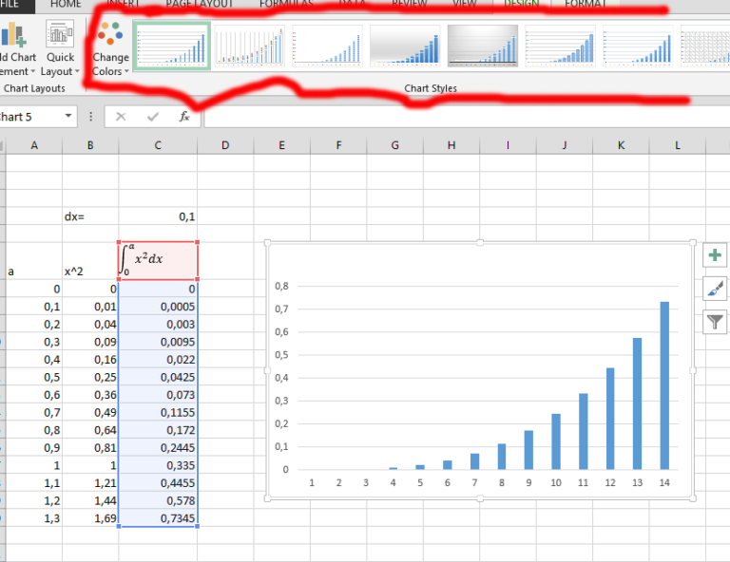This screenshot has width=730, height=562.
Task: Click the formula bar Cancel X
Action: pyautogui.click(x=121, y=117)
